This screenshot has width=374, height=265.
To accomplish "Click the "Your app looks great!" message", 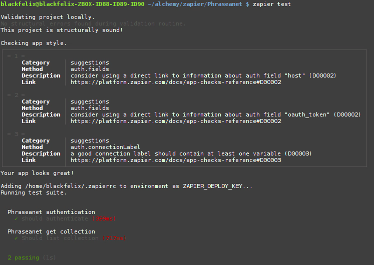I will click(x=38, y=173).
